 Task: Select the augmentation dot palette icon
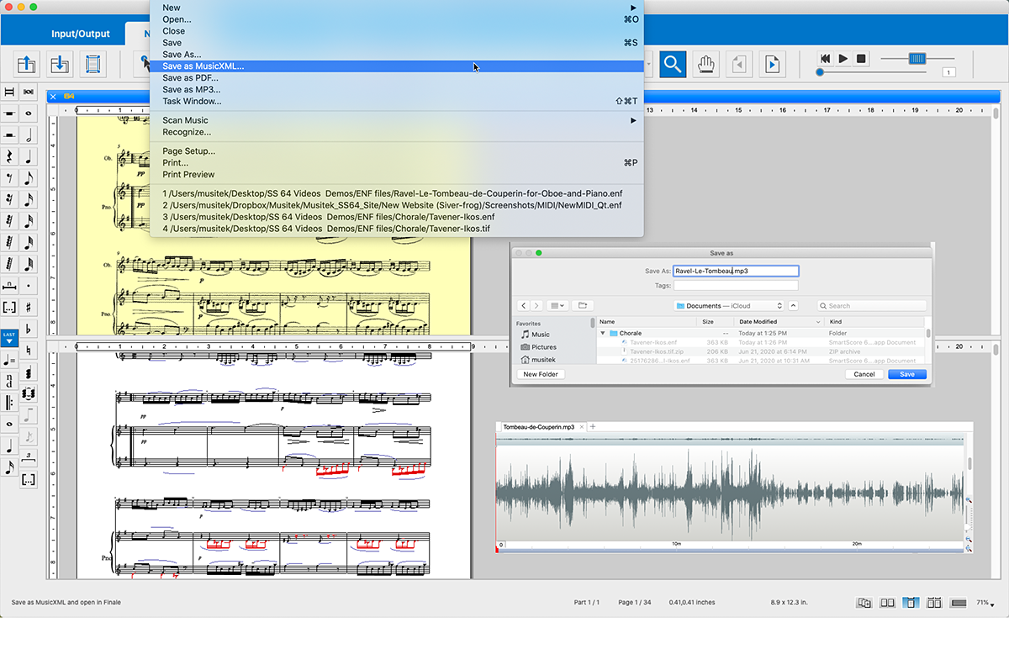coord(29,286)
